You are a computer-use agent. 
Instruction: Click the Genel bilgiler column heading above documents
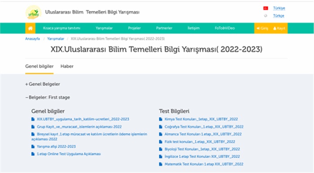(x=48, y=111)
